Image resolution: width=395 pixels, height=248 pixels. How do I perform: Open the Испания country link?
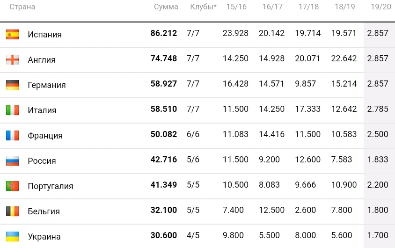click(44, 35)
